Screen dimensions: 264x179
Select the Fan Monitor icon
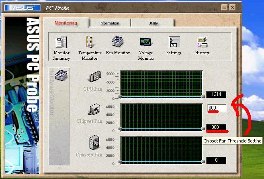(x=117, y=42)
